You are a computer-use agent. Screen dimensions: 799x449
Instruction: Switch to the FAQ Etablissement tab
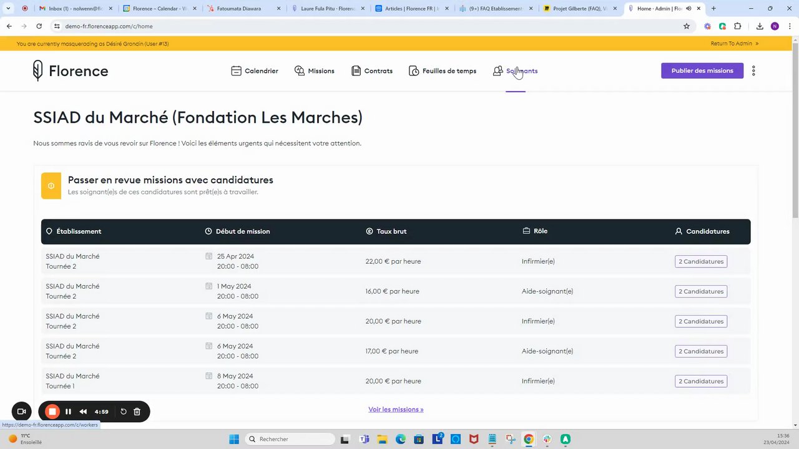(x=496, y=9)
